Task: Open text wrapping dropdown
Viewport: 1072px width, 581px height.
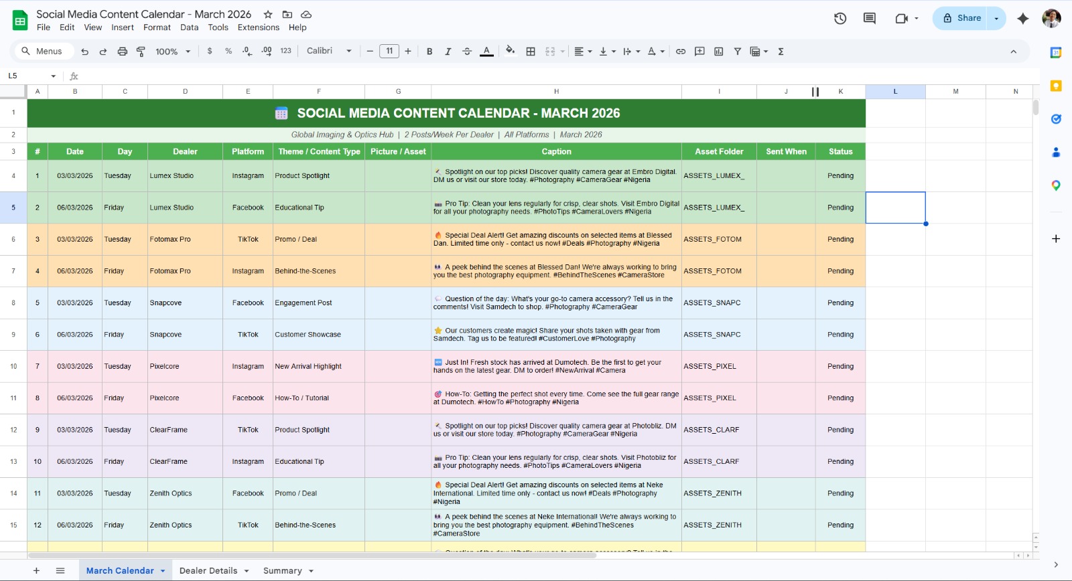Action: pos(632,52)
